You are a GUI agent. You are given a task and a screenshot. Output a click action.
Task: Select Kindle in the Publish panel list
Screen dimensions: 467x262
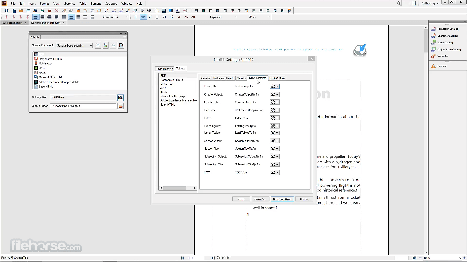click(x=42, y=73)
